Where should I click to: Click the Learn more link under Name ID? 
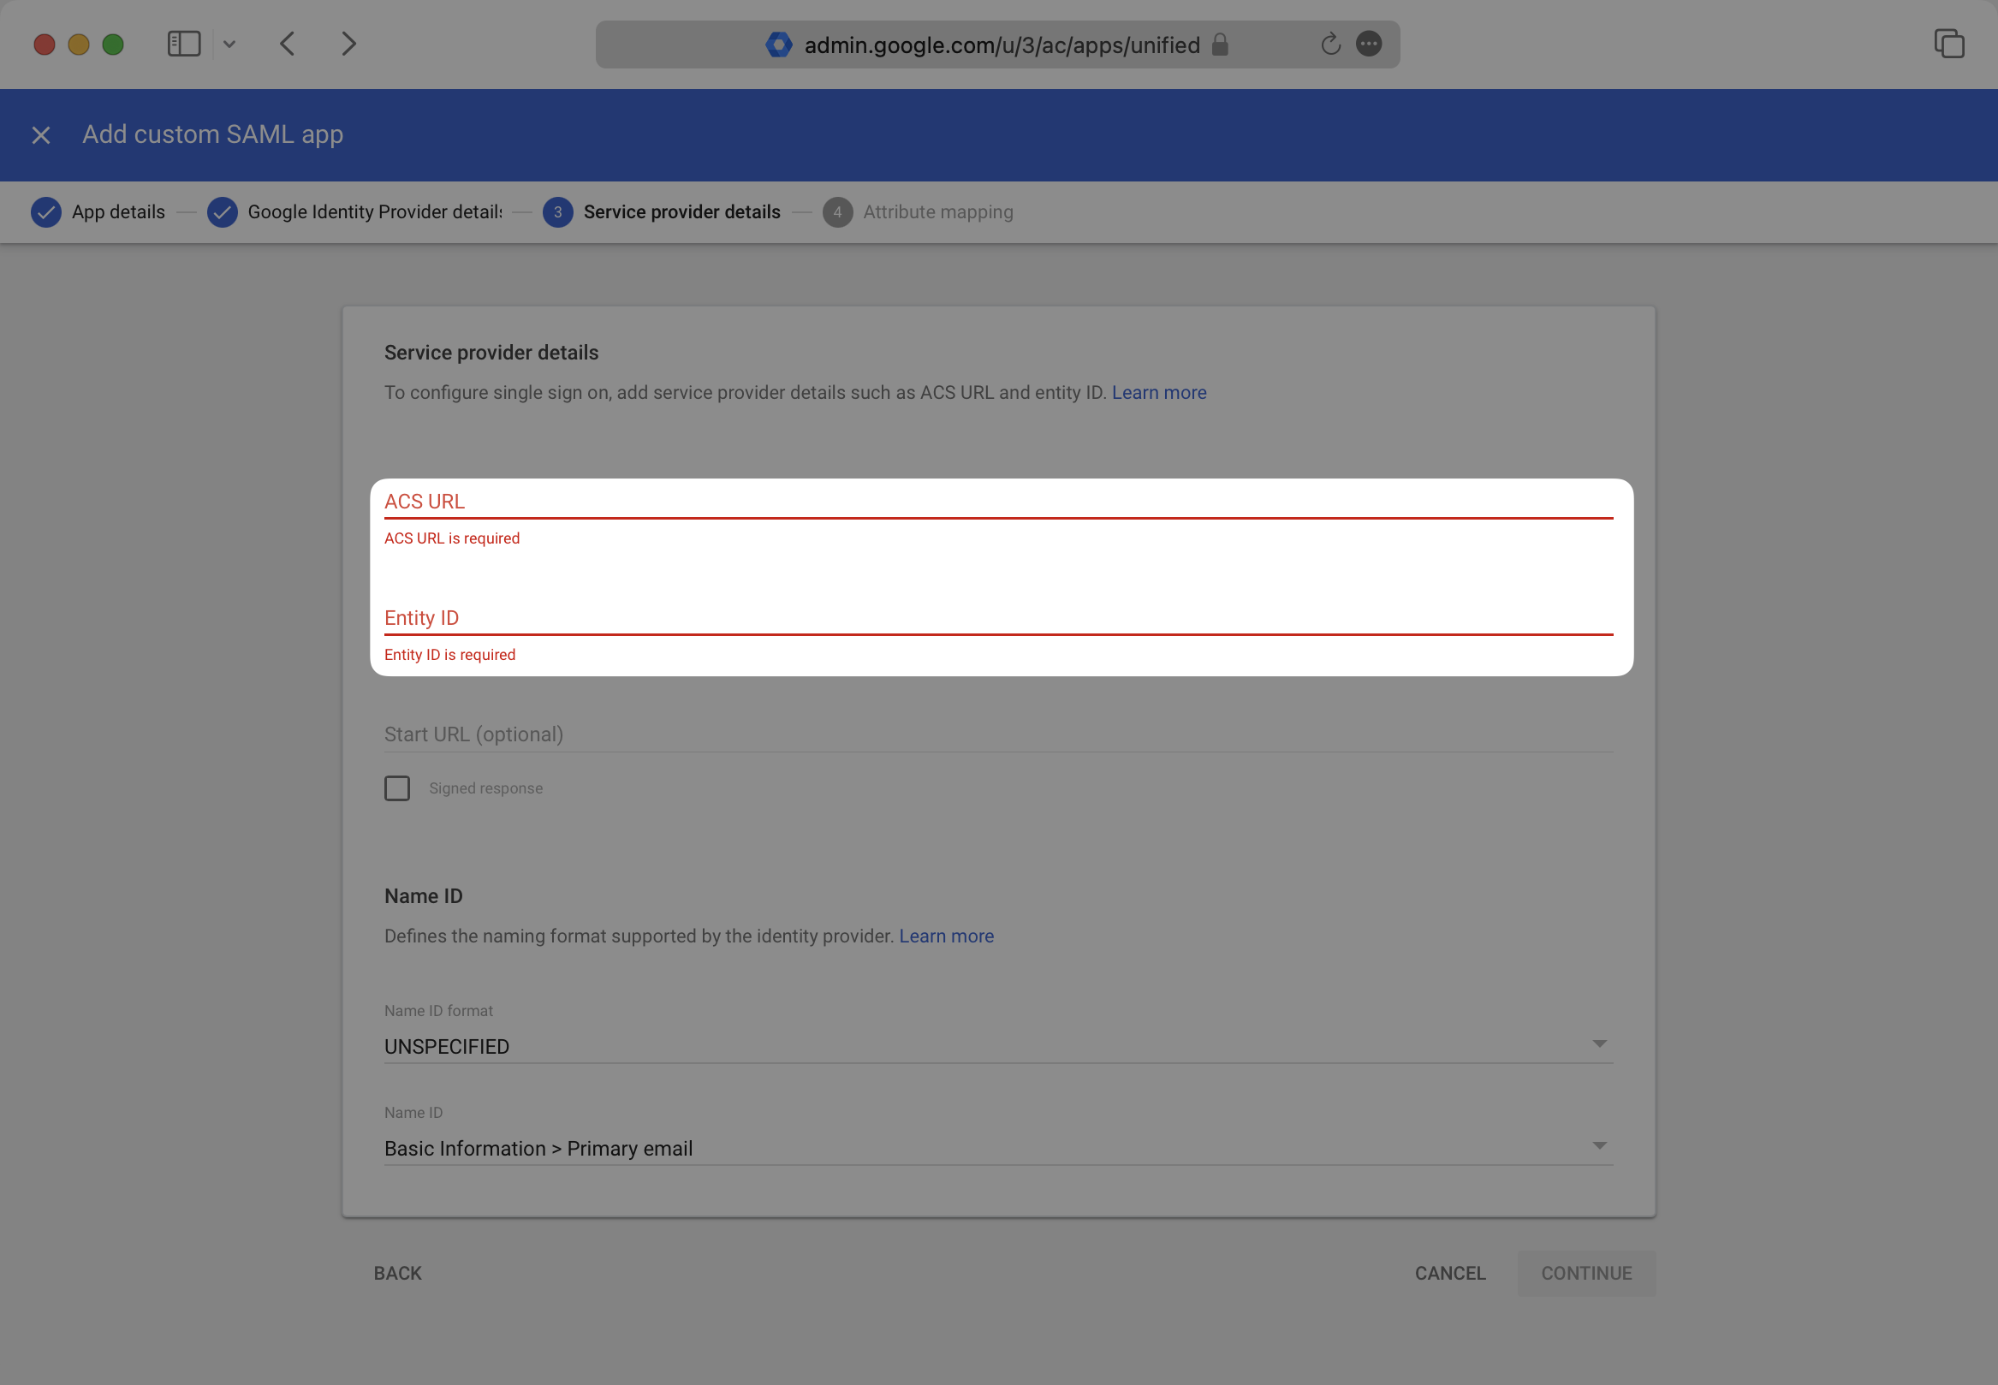click(x=946, y=936)
